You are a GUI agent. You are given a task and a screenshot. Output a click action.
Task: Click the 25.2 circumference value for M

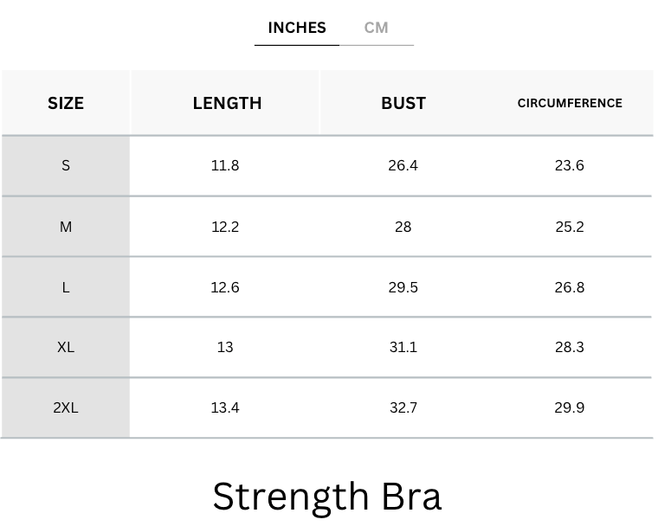coord(570,227)
